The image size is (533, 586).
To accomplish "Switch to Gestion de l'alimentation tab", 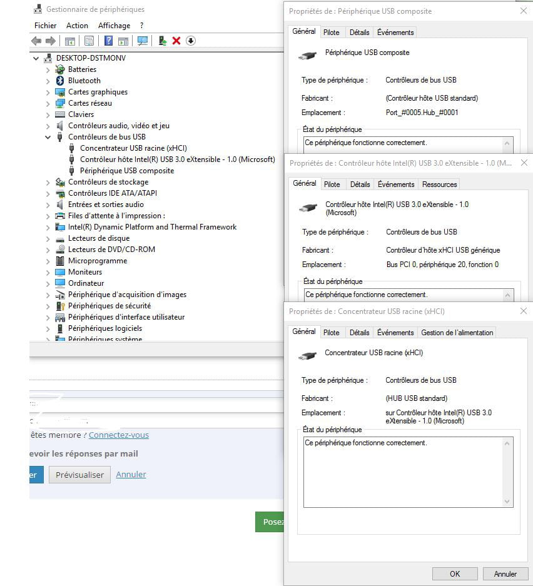I will point(457,333).
